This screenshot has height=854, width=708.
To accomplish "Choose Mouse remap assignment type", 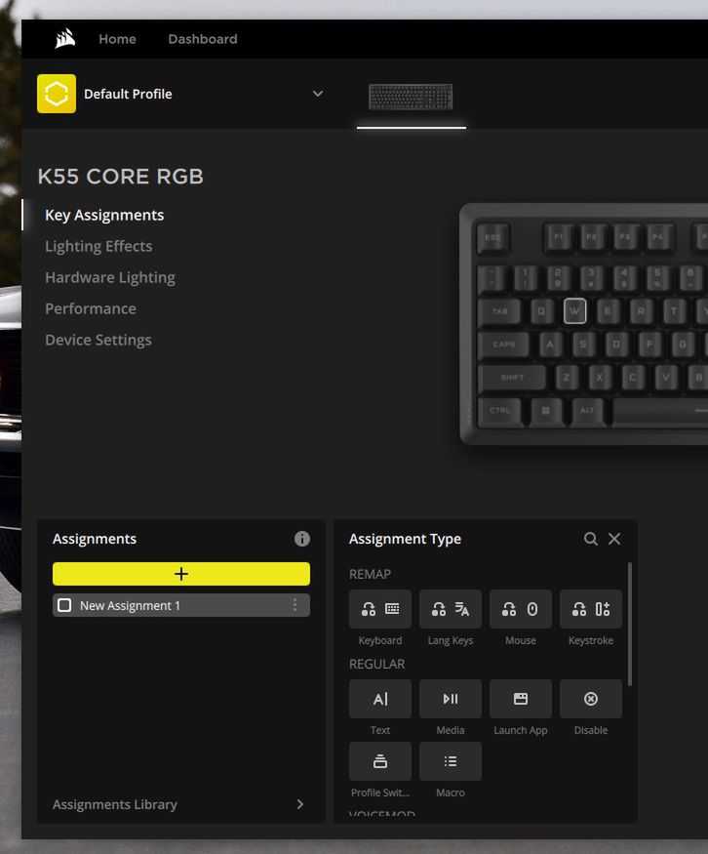I will (521, 609).
